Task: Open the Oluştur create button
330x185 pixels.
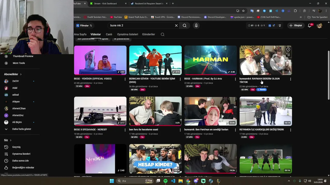Action: pos(295,25)
